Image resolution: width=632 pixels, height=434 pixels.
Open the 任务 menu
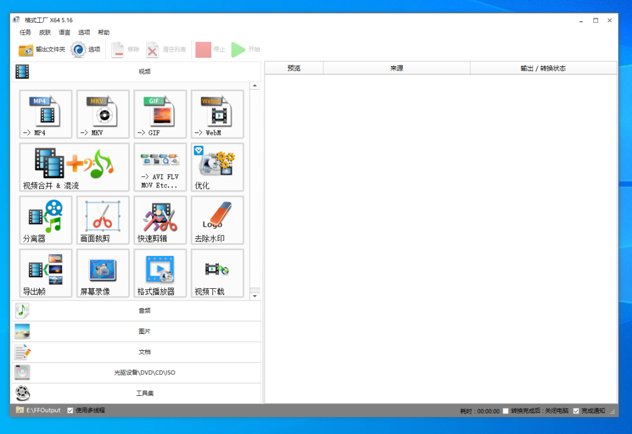25,32
